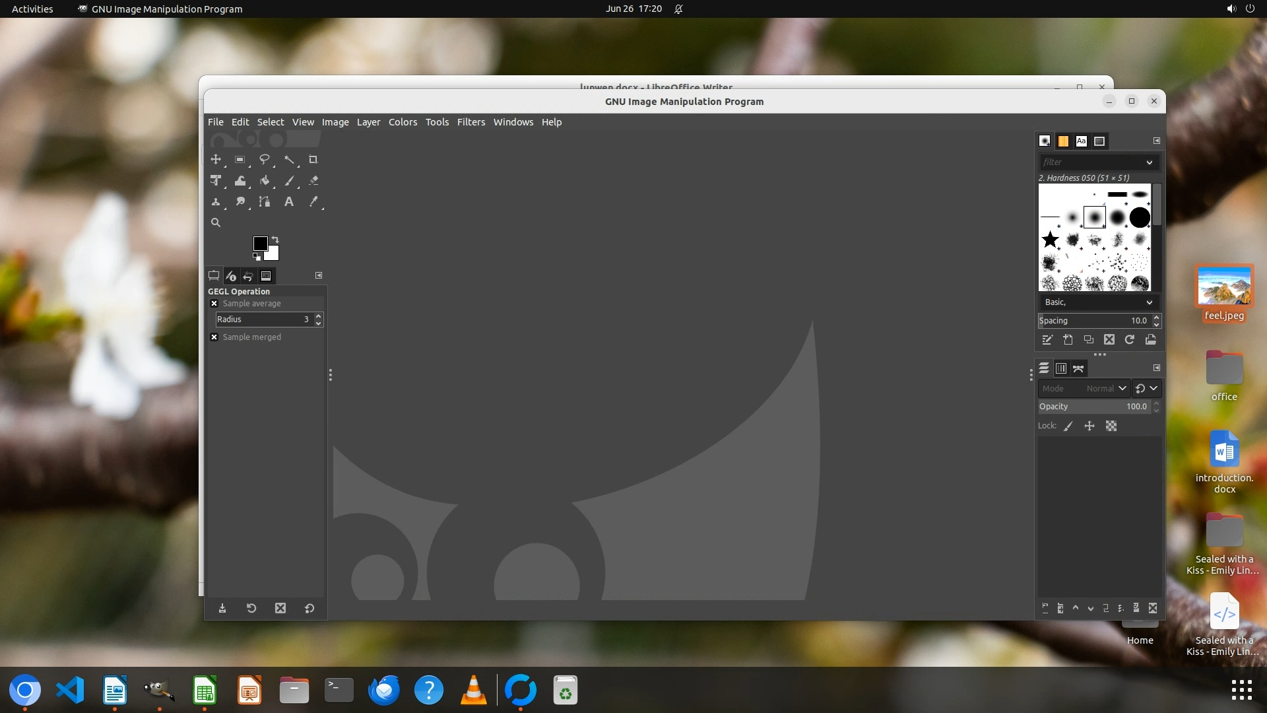The height and width of the screenshot is (713, 1267).
Task: Toggle the Sample average checkbox
Action: coord(214,304)
